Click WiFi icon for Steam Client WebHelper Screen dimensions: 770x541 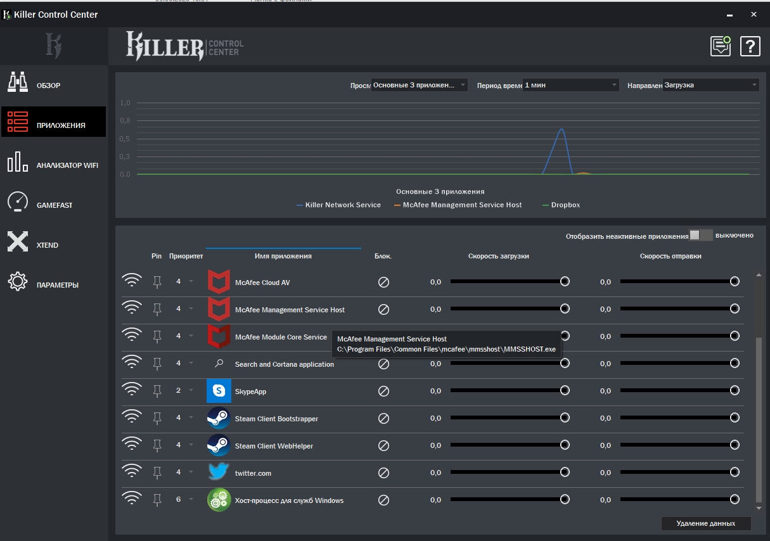132,445
